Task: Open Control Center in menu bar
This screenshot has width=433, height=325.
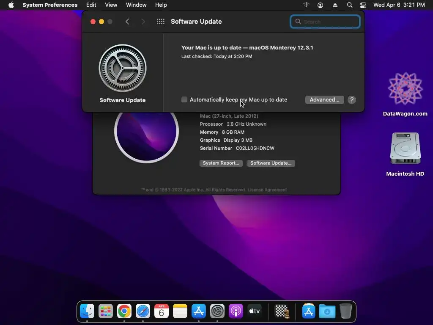Action: [363, 5]
